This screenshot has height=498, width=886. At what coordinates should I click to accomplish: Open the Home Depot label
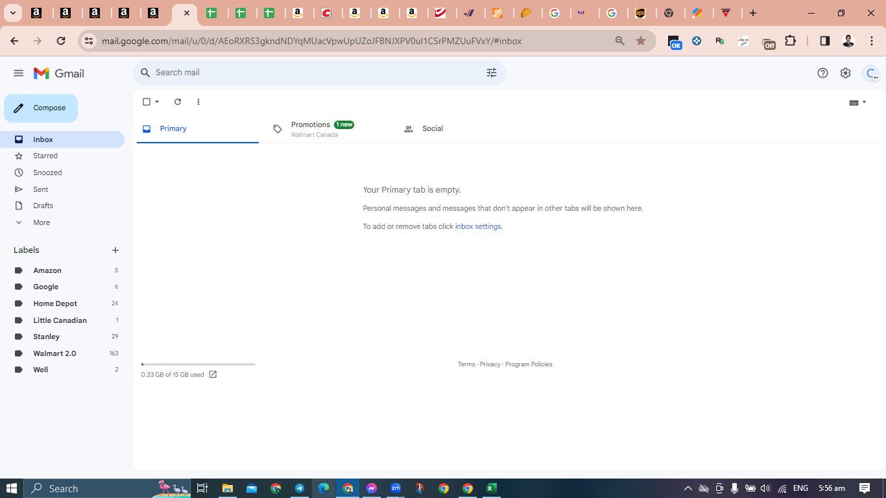[x=62, y=303]
